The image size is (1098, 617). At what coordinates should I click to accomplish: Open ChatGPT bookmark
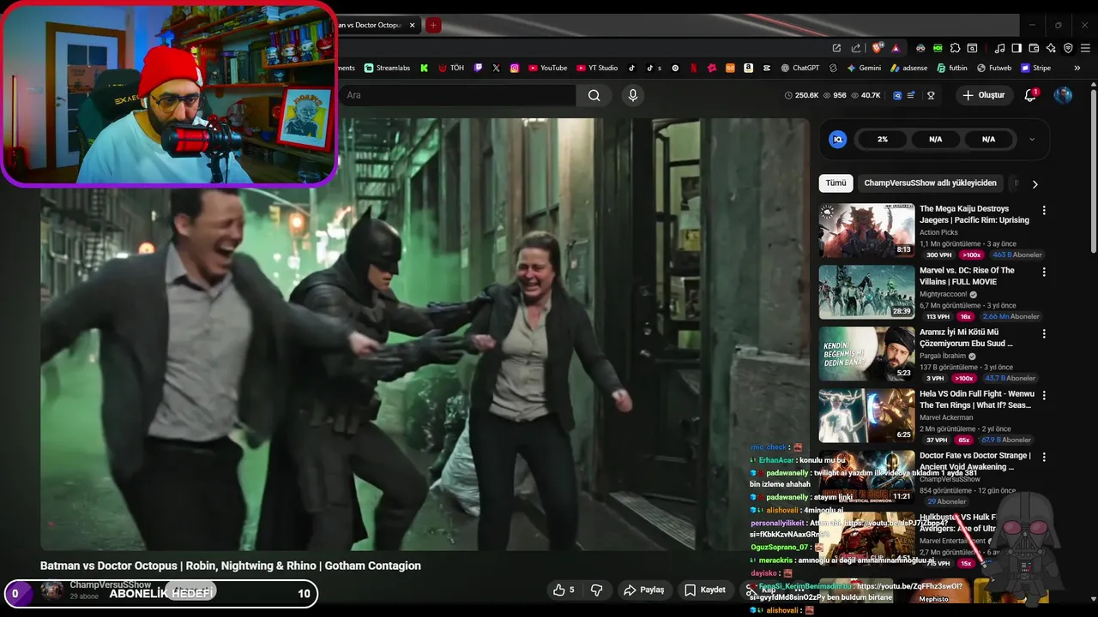click(800, 68)
